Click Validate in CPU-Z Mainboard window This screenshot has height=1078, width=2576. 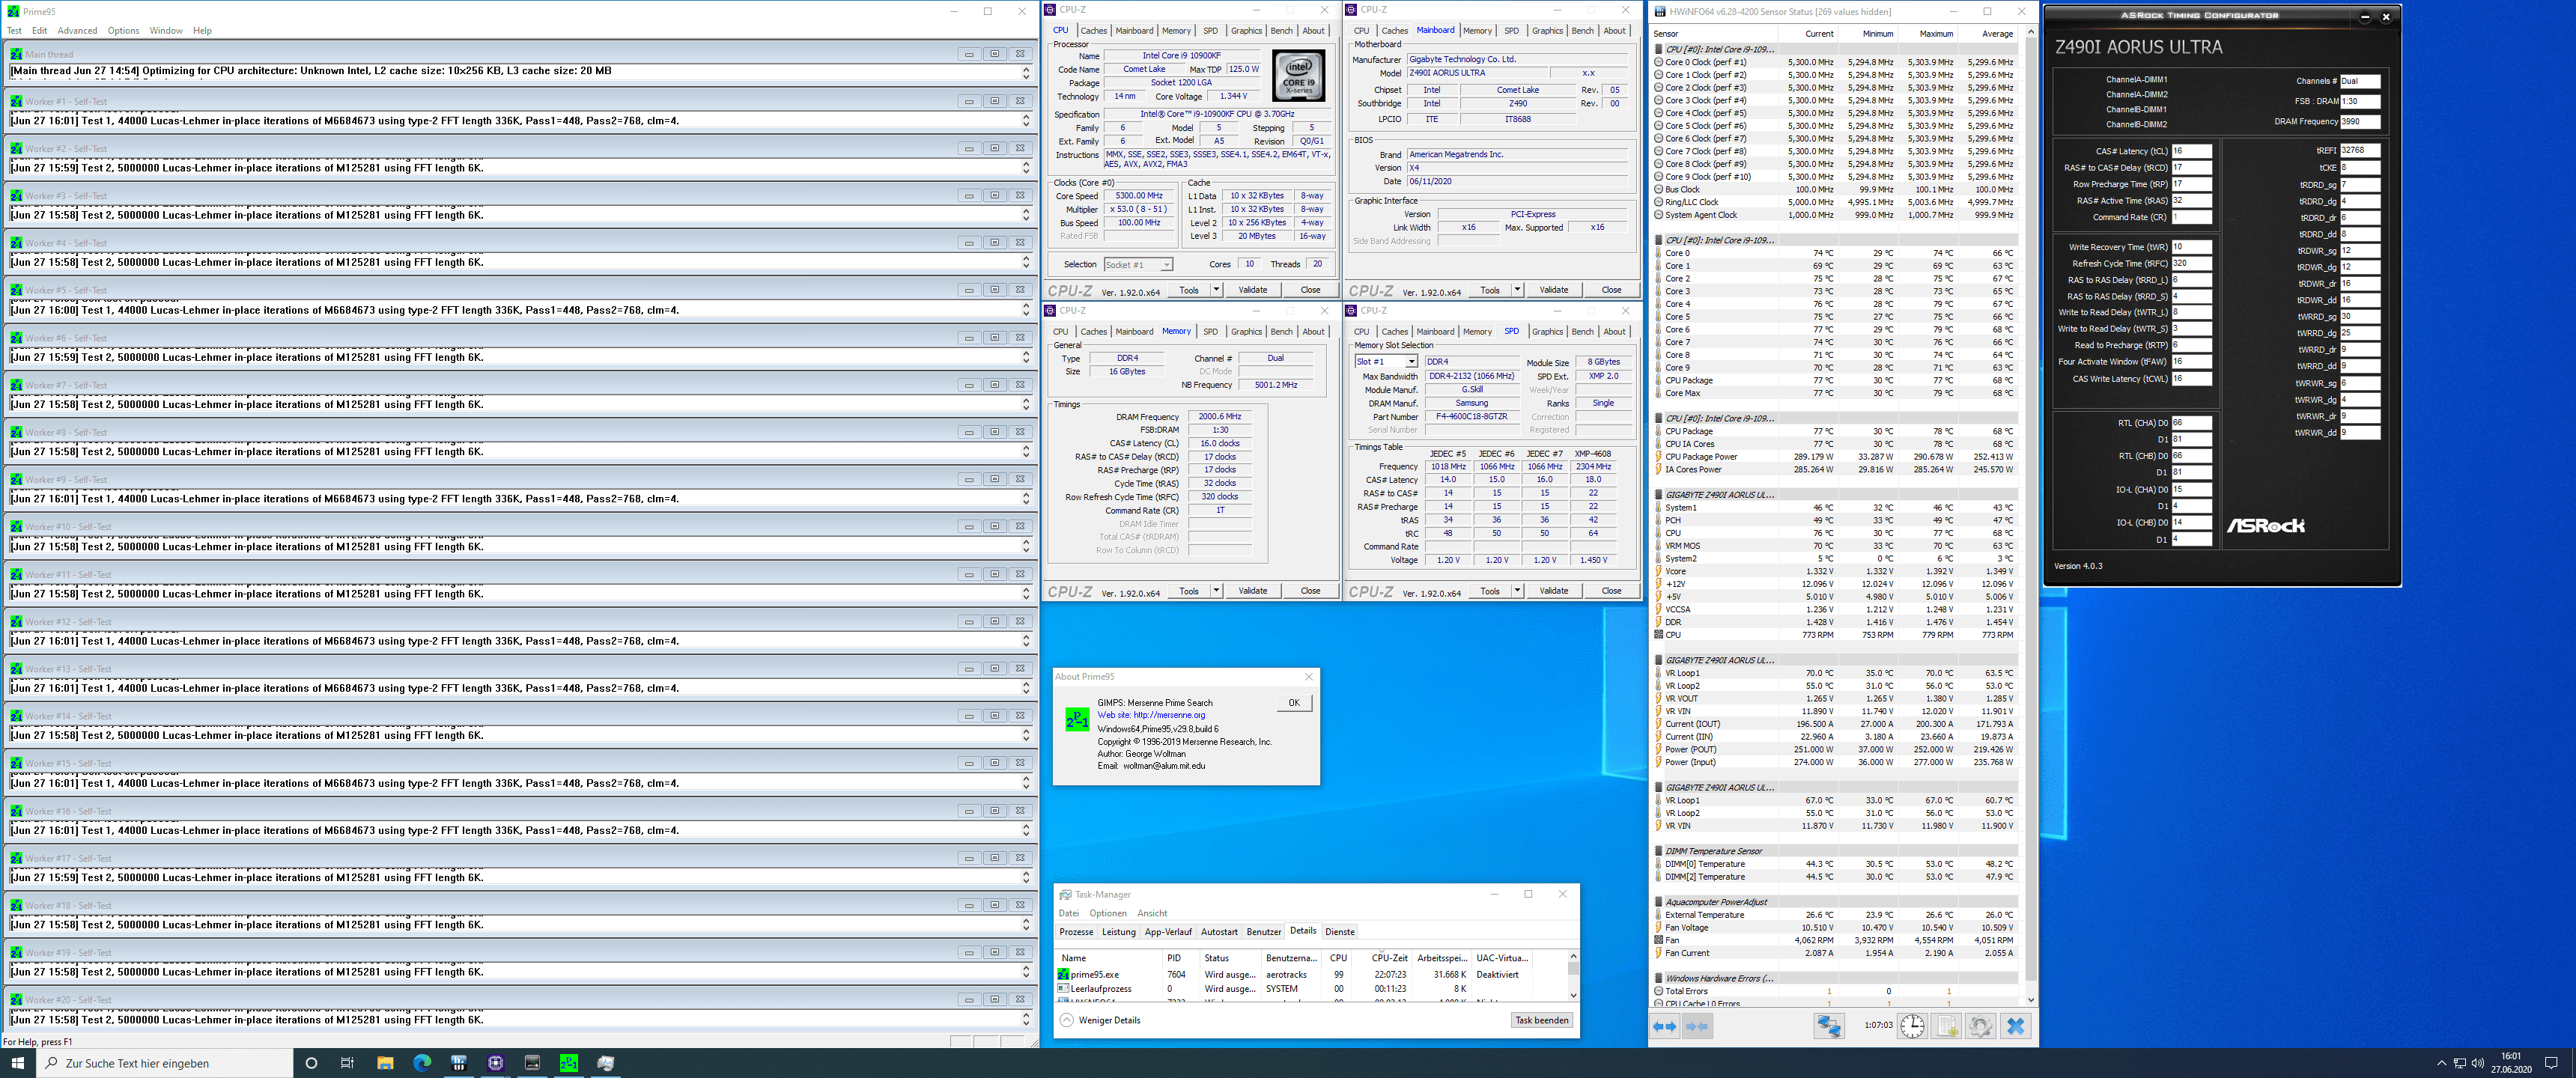click(1554, 290)
